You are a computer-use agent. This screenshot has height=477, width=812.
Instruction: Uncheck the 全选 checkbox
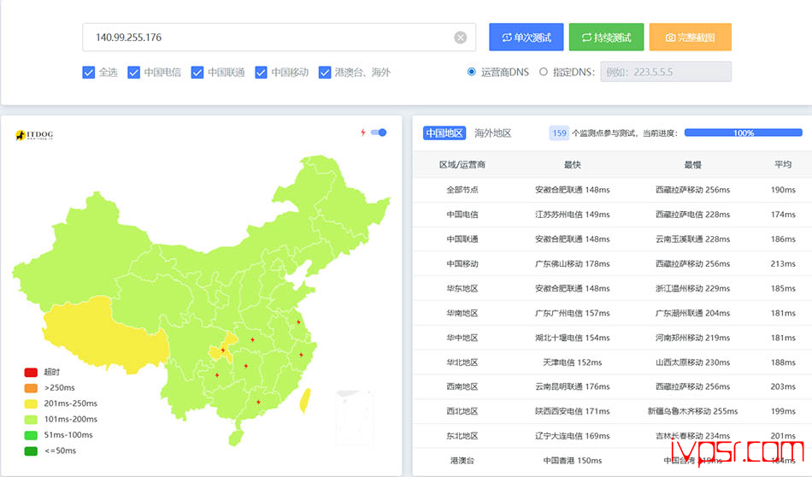(x=89, y=73)
